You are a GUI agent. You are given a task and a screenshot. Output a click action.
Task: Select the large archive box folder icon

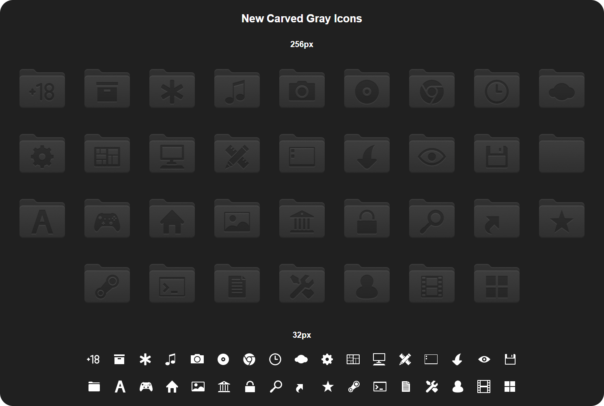[x=107, y=88]
